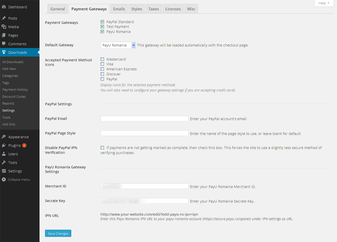Check Disable PayPal IPN Verification
Viewport: 337px width, 242px height.
pos(102,148)
